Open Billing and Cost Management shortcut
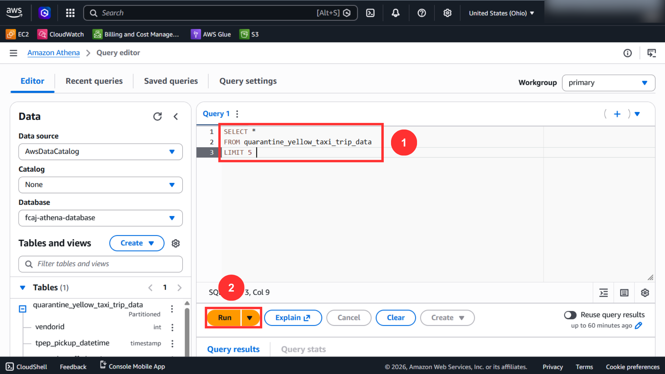 pyautogui.click(x=136, y=34)
